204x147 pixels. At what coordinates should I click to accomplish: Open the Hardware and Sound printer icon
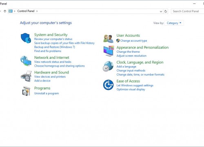coord(26,76)
